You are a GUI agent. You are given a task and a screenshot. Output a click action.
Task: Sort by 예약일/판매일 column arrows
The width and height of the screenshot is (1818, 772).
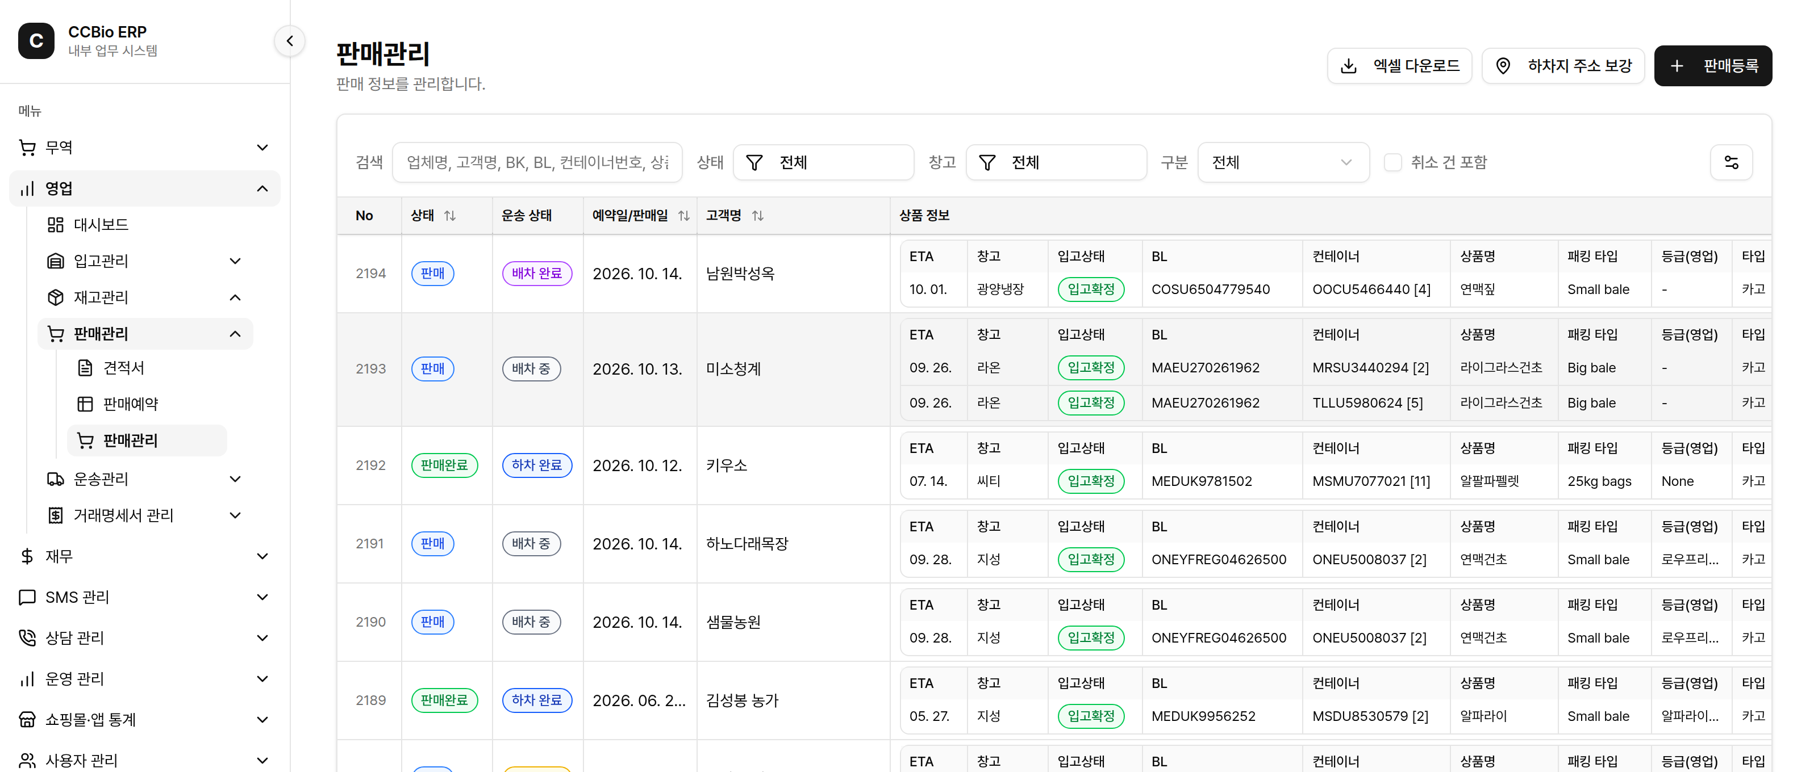coord(683,216)
